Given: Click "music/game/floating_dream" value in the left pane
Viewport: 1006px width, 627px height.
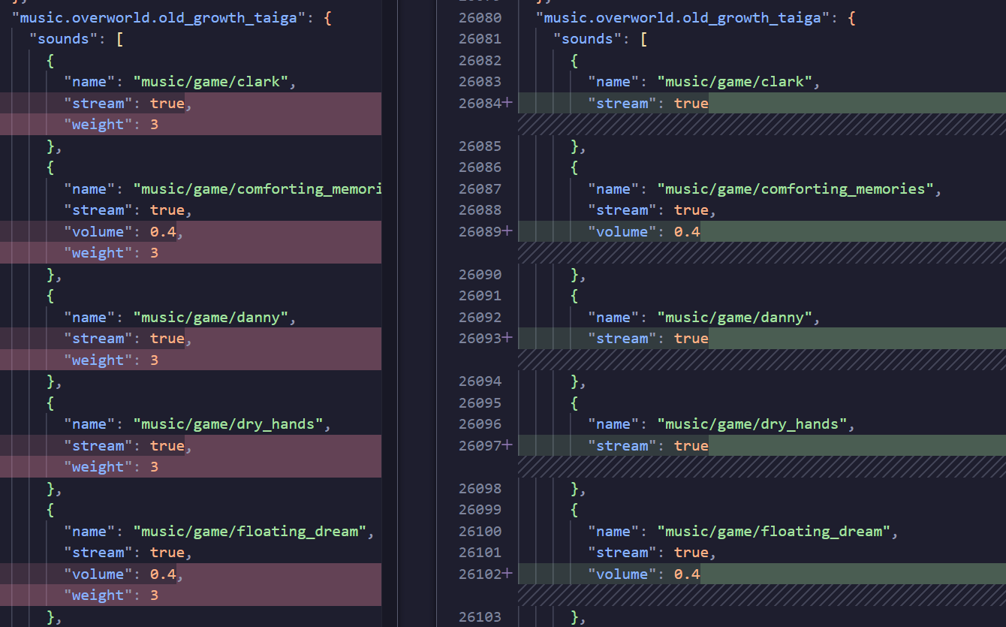Looking at the screenshot, I should pos(250,531).
